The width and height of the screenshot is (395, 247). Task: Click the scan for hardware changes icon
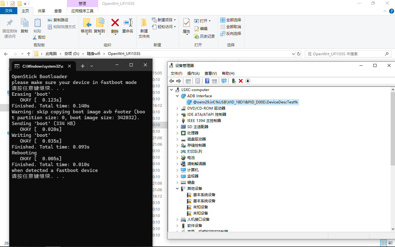(x=224, y=81)
